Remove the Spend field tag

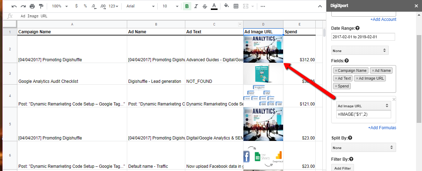pos(336,86)
